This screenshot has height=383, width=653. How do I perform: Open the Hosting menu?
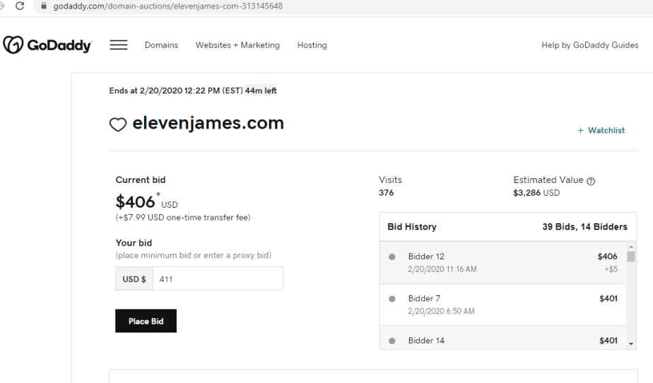(312, 45)
